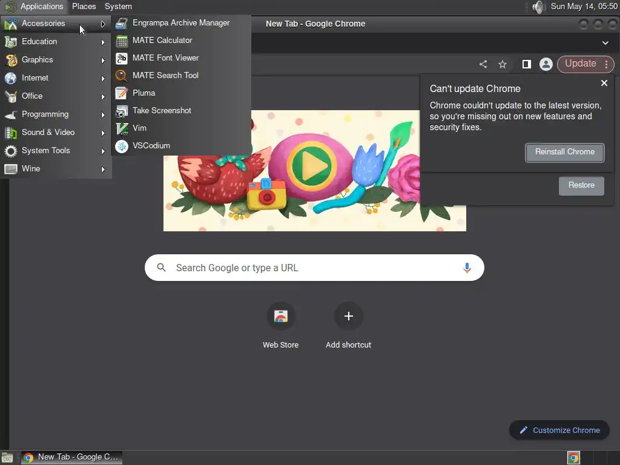Image resolution: width=620 pixels, height=465 pixels.
Task: Play the Google Doodle
Action: click(311, 165)
